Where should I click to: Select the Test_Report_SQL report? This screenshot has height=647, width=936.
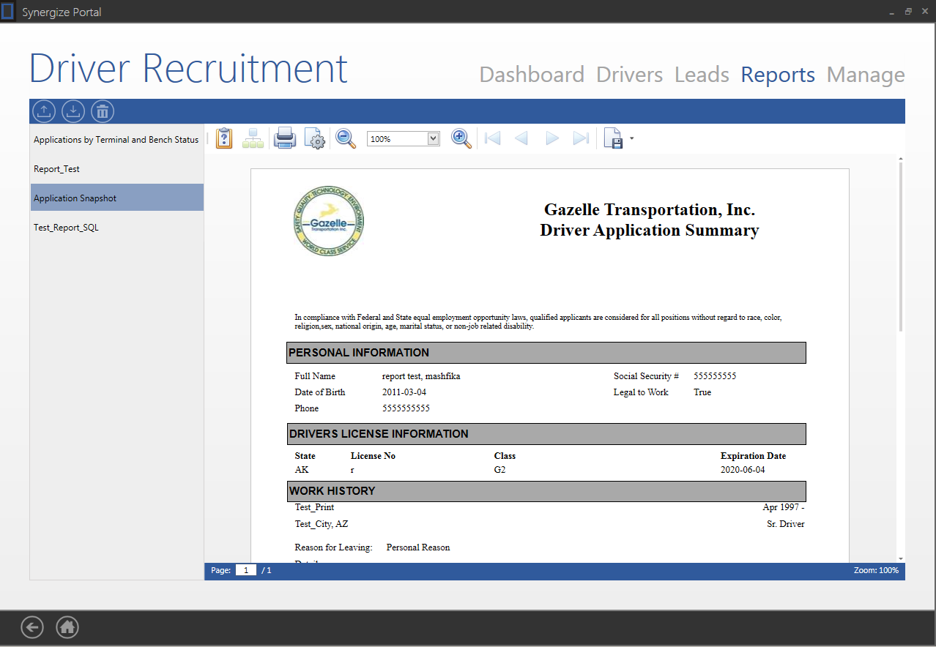click(66, 228)
